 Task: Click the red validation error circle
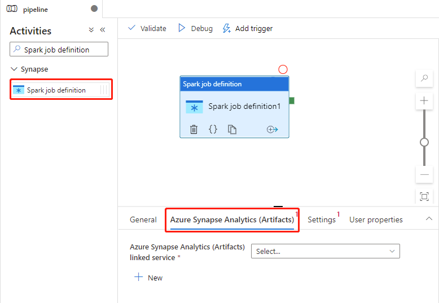[283, 69]
